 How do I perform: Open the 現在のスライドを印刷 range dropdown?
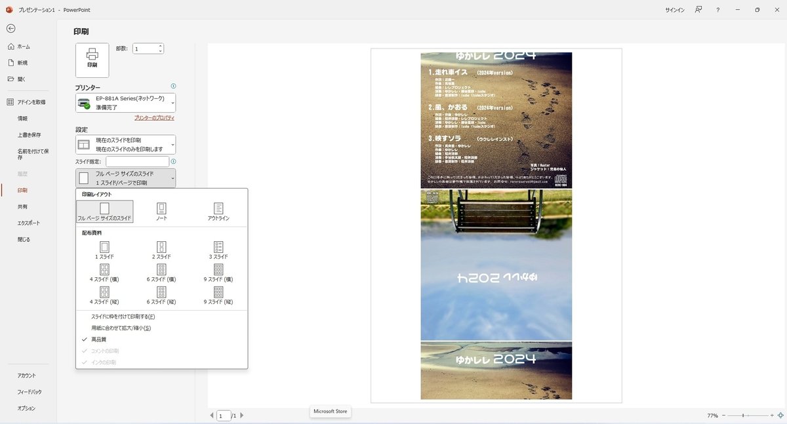[125, 145]
